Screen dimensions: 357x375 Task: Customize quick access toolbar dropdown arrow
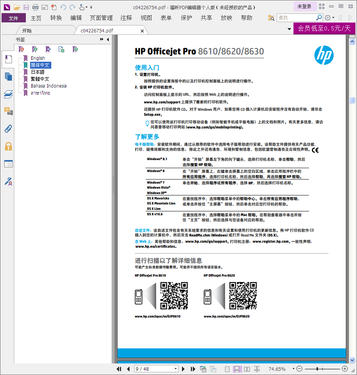pos(91,7)
